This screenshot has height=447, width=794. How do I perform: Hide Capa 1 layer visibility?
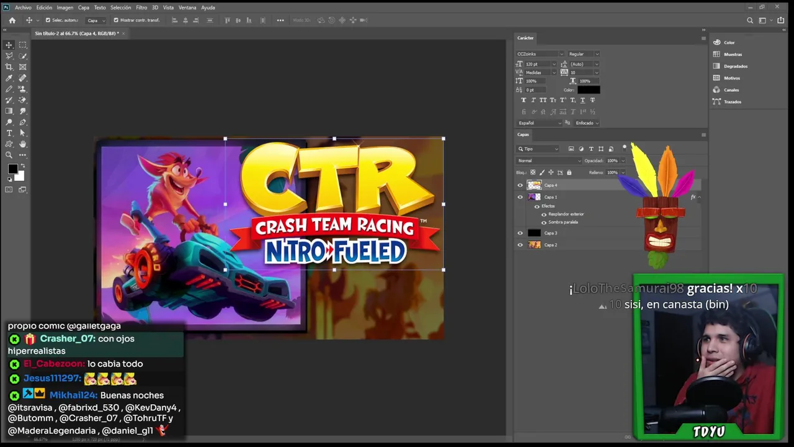(x=520, y=197)
